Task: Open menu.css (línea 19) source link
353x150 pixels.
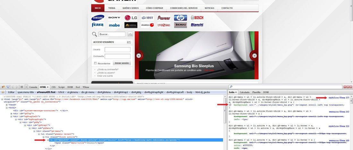Action: [339, 140]
